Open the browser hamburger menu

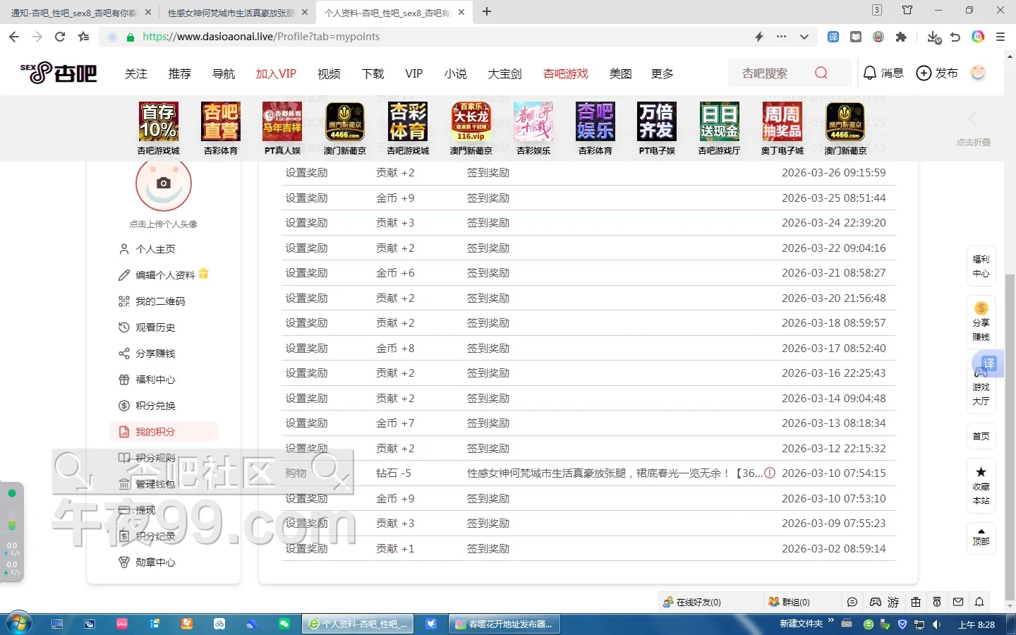pyautogui.click(x=1000, y=37)
